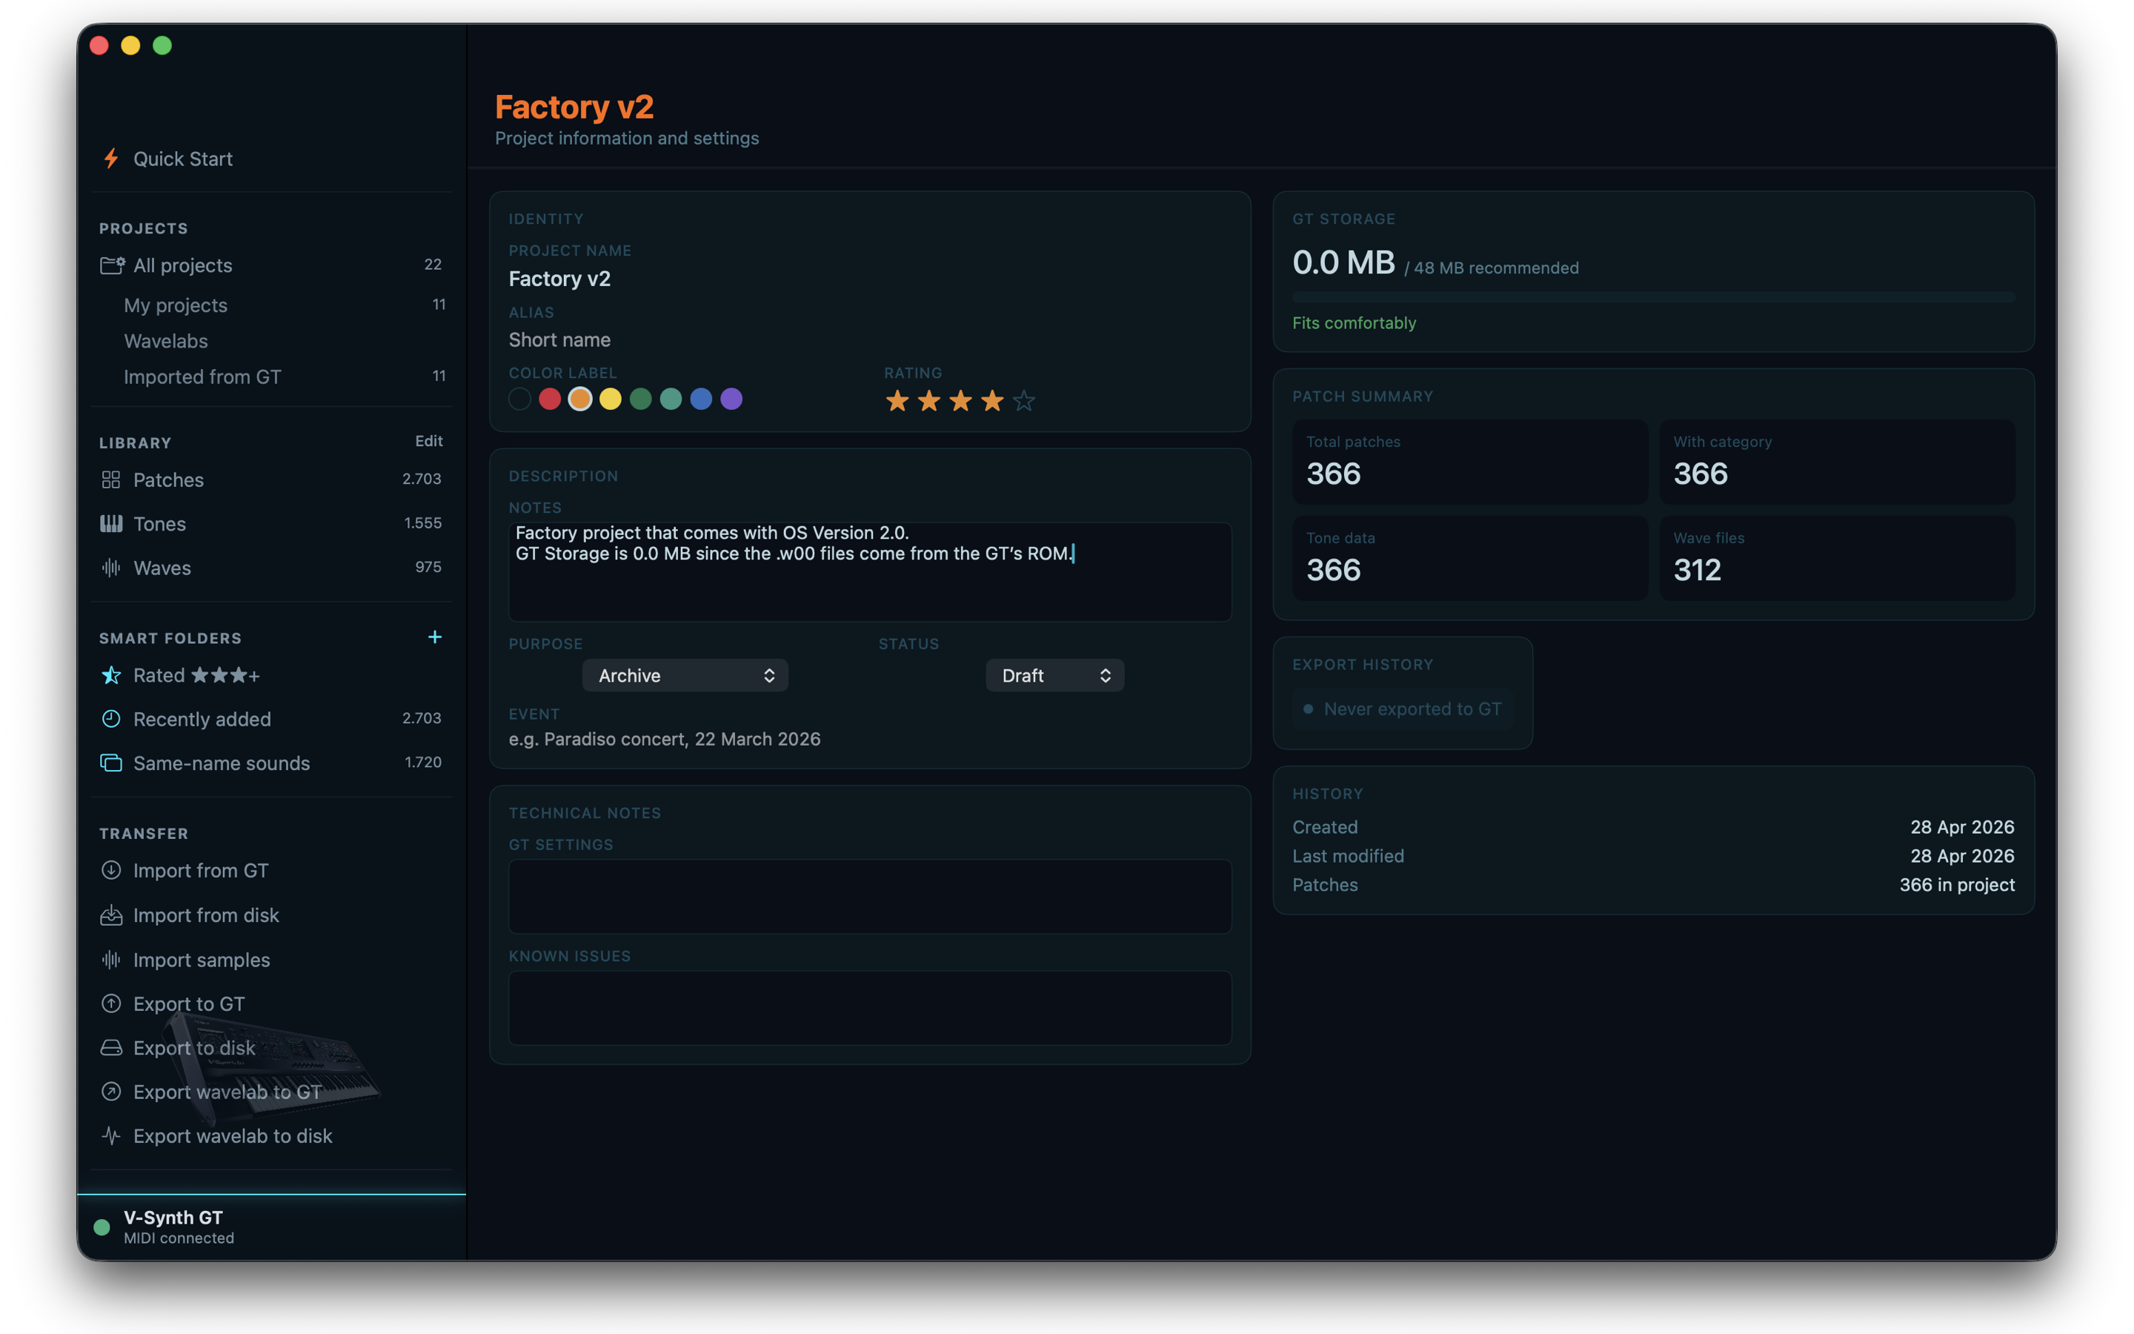Viewport: 2134px width, 1334px height.
Task: Click the Fits comfortably status text
Action: pos(1354,323)
